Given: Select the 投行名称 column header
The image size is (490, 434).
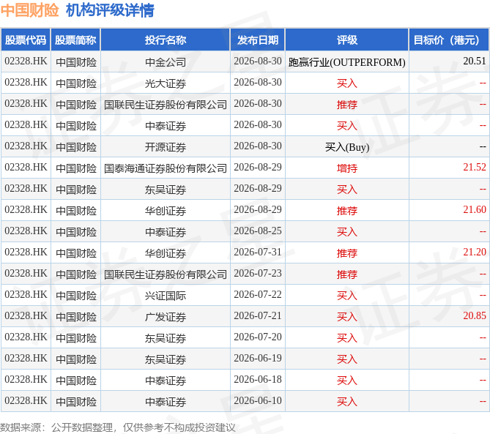Looking at the screenshot, I should point(166,40).
